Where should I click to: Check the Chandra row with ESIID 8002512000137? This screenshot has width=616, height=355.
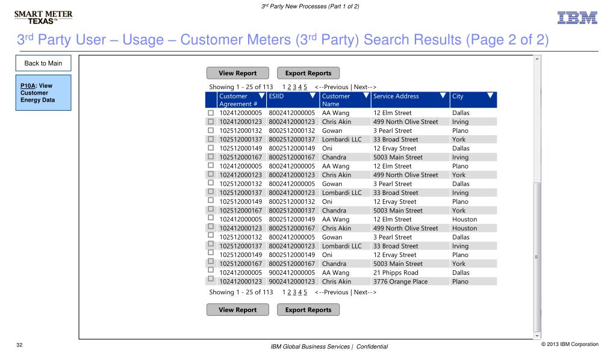click(211, 209)
